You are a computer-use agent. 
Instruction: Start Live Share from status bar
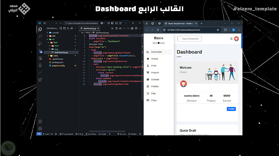pyautogui.click(x=91, y=134)
